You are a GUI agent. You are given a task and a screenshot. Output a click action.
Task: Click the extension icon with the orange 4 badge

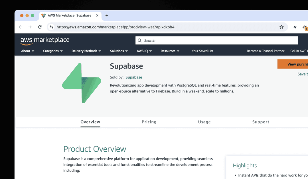pos(305,27)
